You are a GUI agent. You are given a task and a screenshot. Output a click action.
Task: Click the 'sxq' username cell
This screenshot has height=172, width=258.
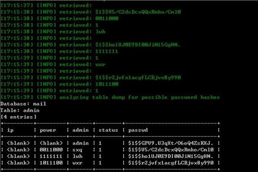click(x=78, y=150)
